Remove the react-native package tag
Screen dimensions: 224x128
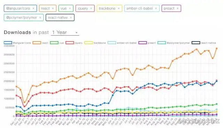point(71,17)
